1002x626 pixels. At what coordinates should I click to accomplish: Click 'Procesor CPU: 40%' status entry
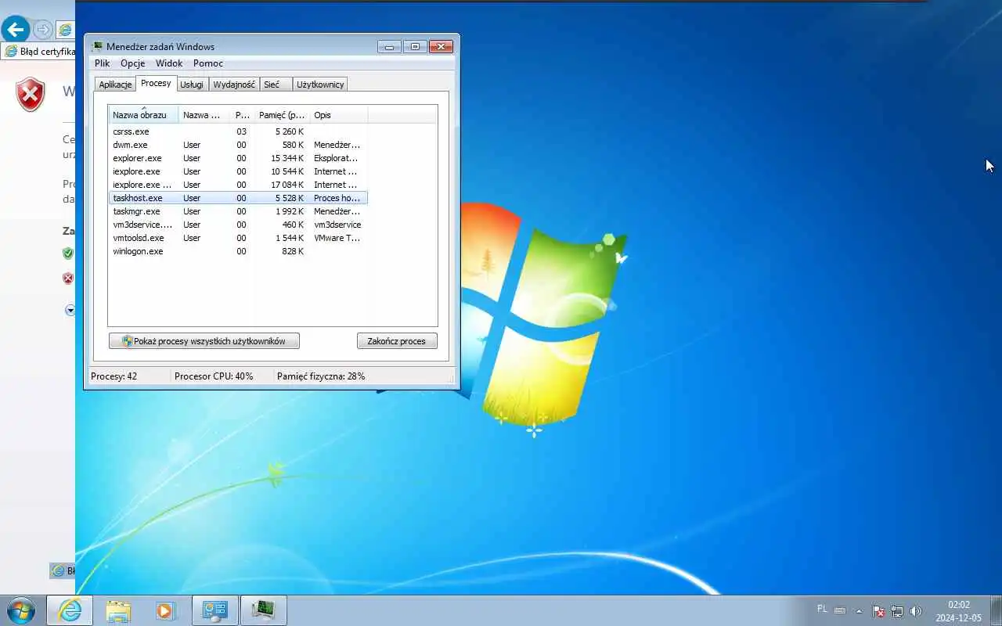pos(214,376)
